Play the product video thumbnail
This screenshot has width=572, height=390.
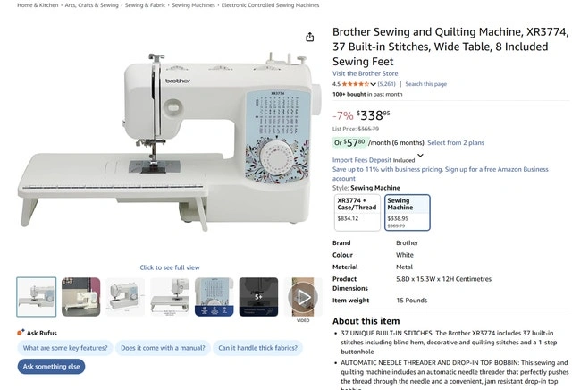303,296
